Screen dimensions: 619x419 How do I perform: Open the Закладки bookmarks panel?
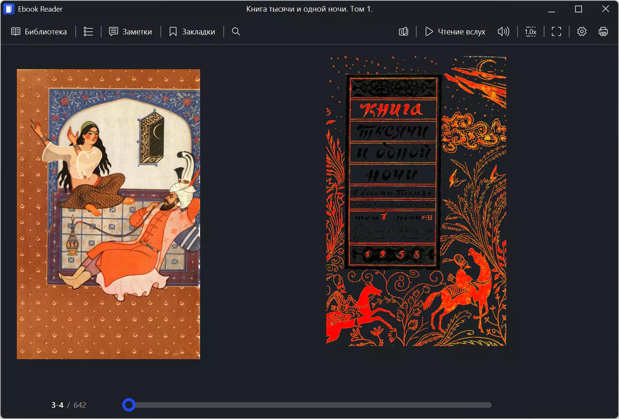tap(192, 32)
